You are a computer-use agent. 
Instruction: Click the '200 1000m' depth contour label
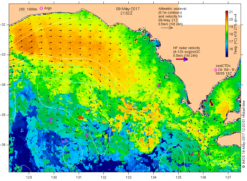tap(28, 9)
